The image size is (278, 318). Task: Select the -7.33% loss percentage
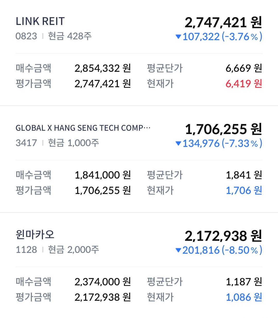click(242, 144)
